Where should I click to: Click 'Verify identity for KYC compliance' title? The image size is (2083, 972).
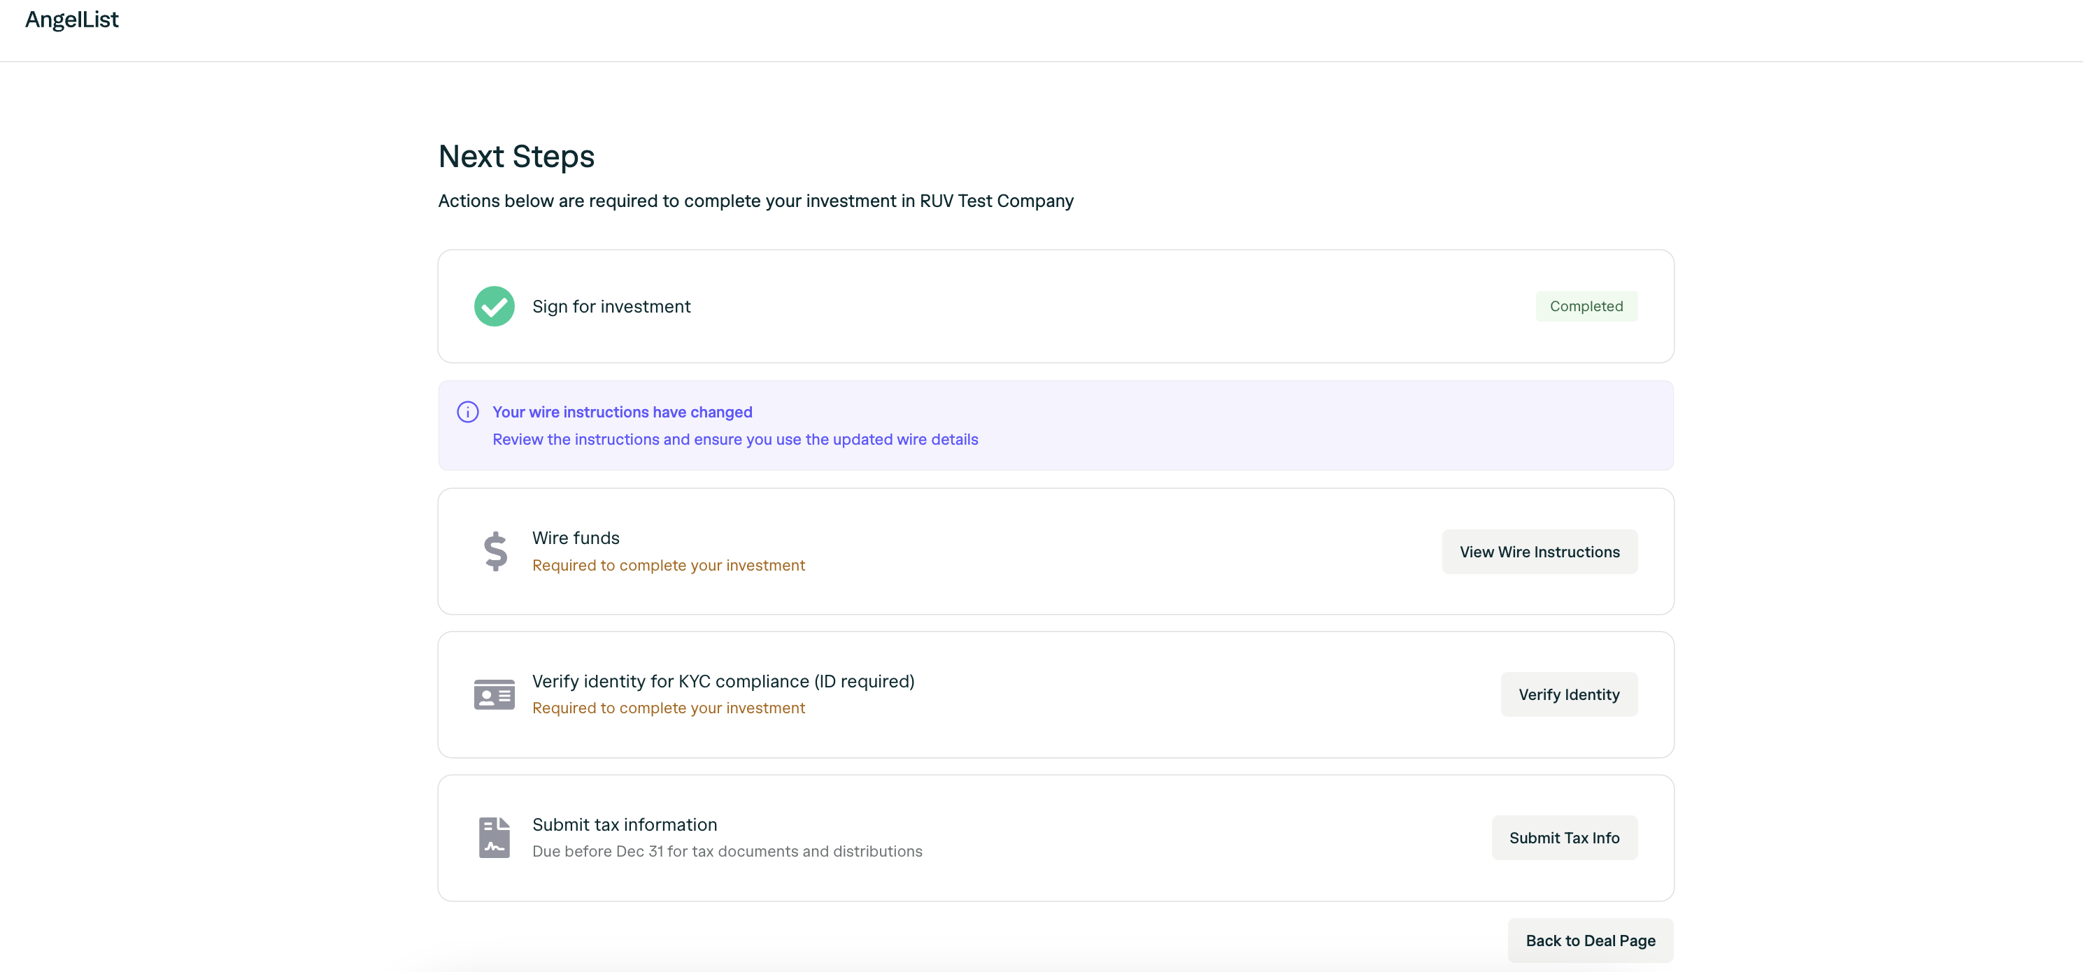(x=723, y=681)
